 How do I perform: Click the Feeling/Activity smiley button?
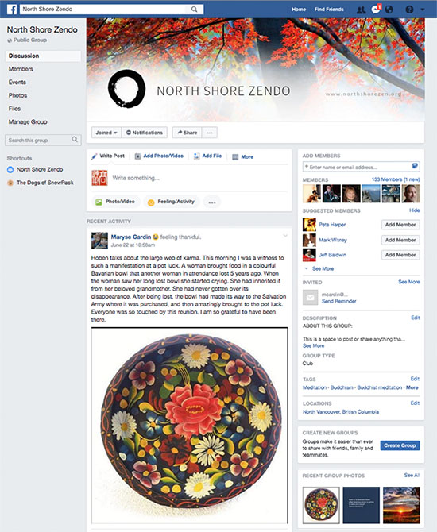coord(172,202)
